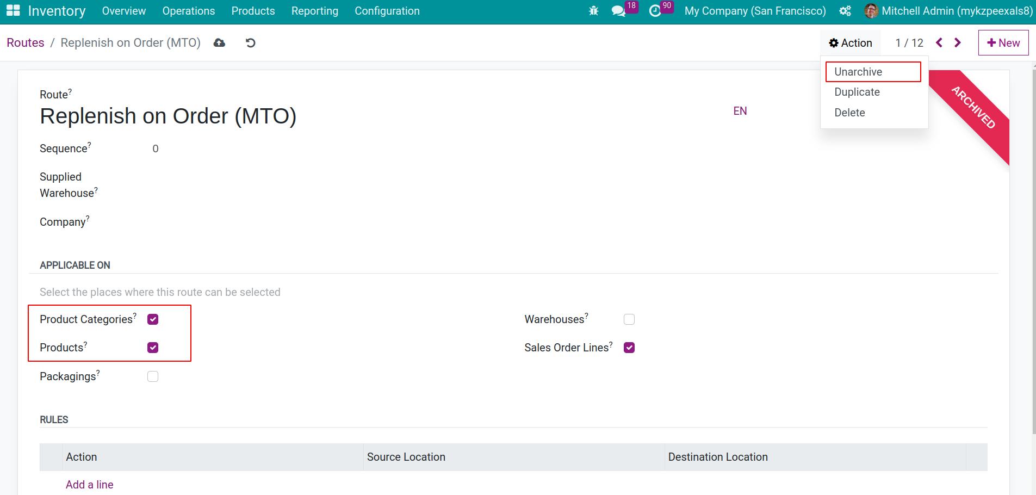Enable the Warehouses checkbox
1036x495 pixels.
click(629, 319)
